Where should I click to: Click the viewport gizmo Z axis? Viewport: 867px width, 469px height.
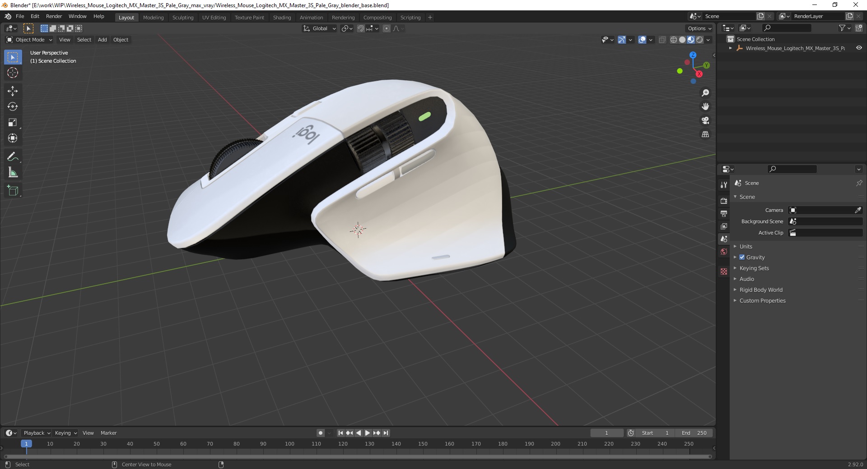pos(693,55)
